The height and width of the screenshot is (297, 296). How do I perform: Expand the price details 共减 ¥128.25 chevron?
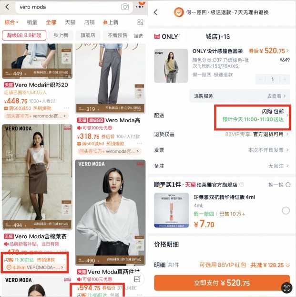pyautogui.click(x=288, y=265)
